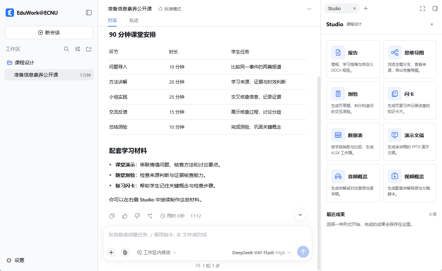Viewport: 442px width, 271px height.
Task: Open the 标准模式 mode selector
Action: [170, 9]
